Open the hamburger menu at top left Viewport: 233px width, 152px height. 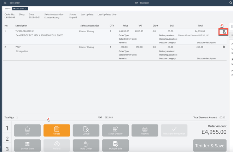[x=5, y=3]
